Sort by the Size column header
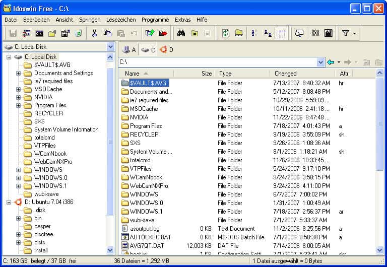 (x=207, y=74)
